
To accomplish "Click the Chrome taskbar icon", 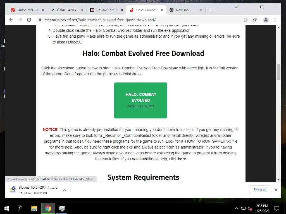I will coord(48,208).
